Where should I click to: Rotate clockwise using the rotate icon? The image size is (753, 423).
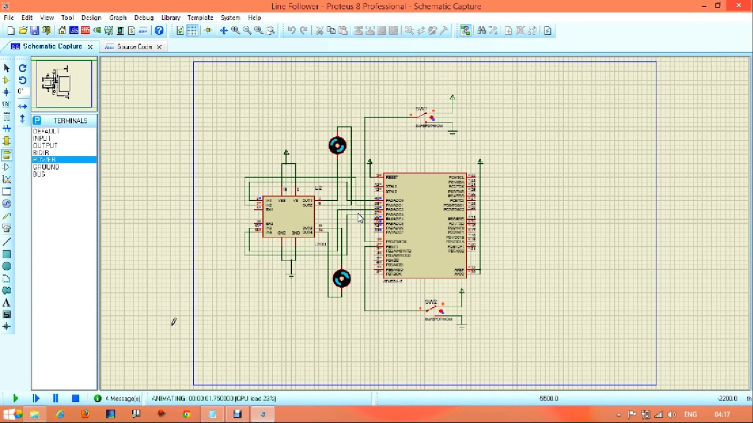click(x=22, y=68)
